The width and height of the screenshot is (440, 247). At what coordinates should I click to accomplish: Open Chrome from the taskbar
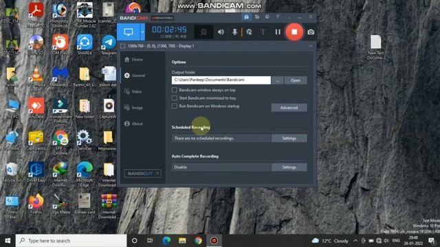[198, 241]
